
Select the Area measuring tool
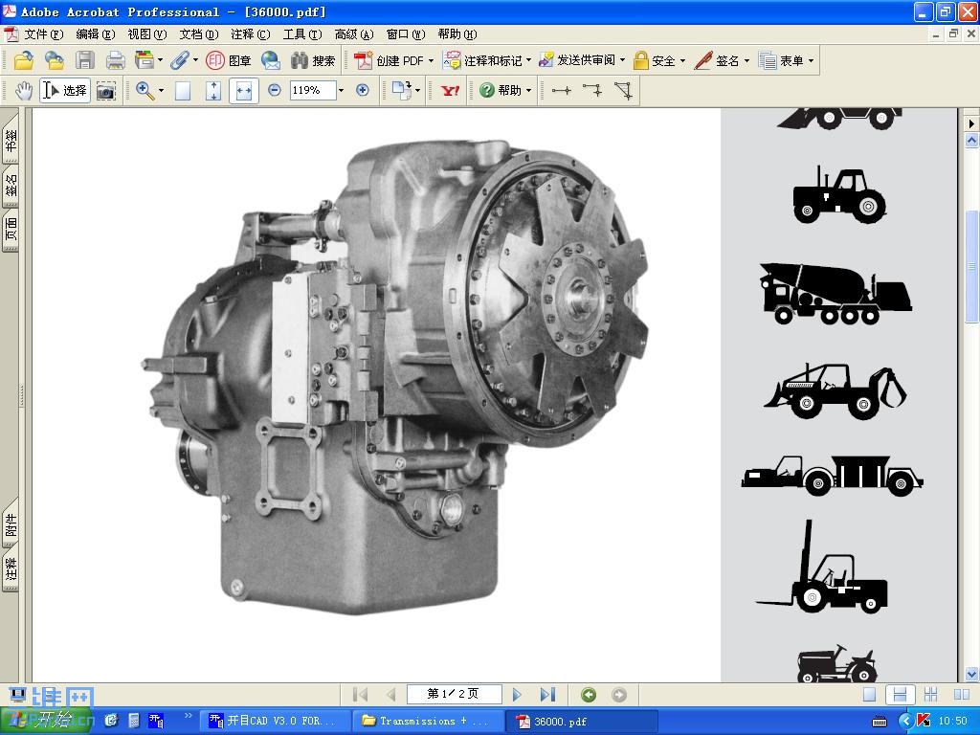click(623, 91)
